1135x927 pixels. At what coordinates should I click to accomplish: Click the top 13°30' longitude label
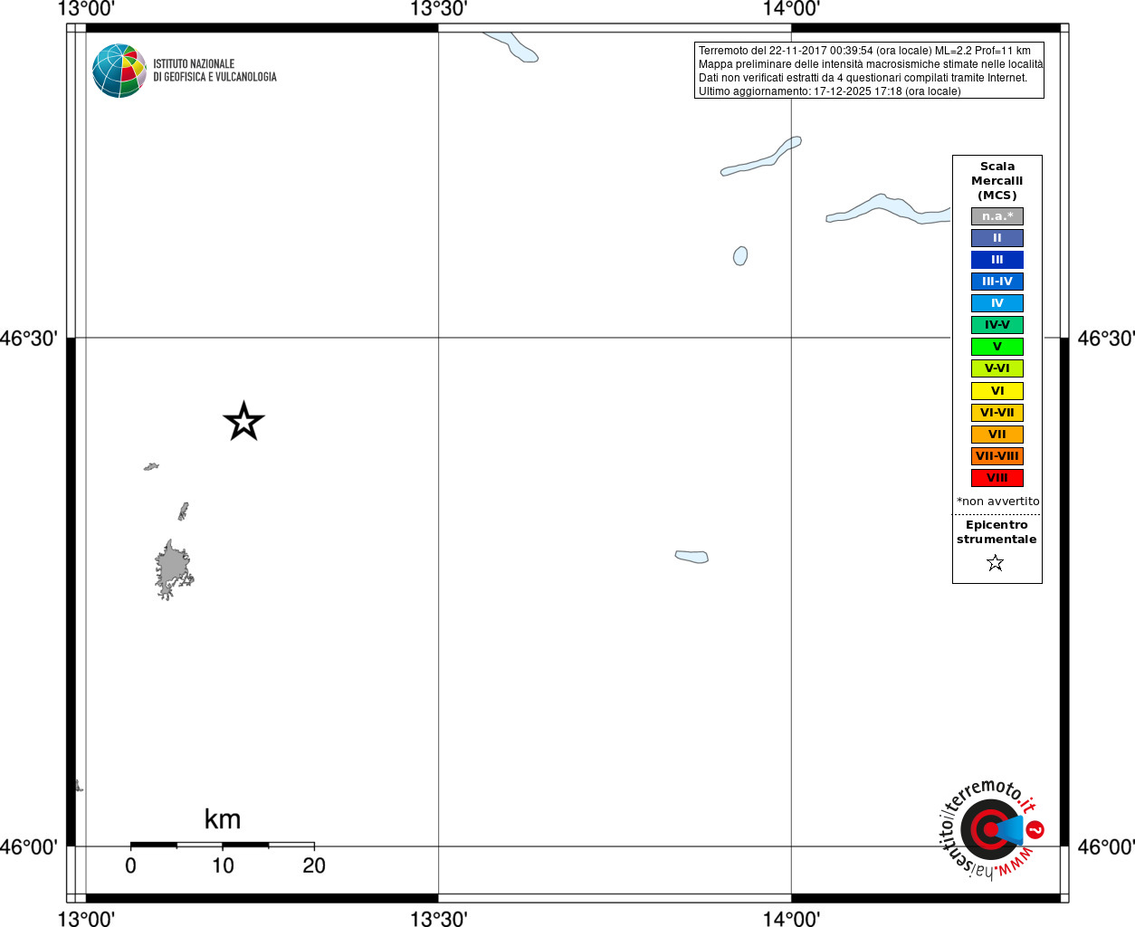click(x=439, y=9)
